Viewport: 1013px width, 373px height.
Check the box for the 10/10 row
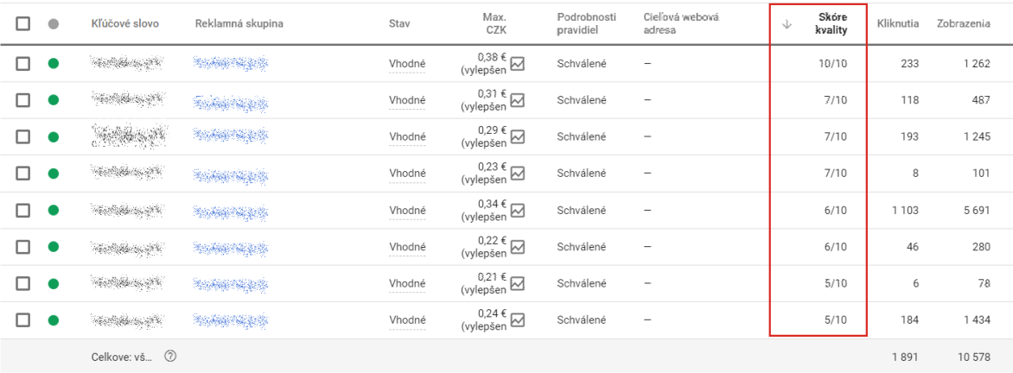click(x=23, y=63)
